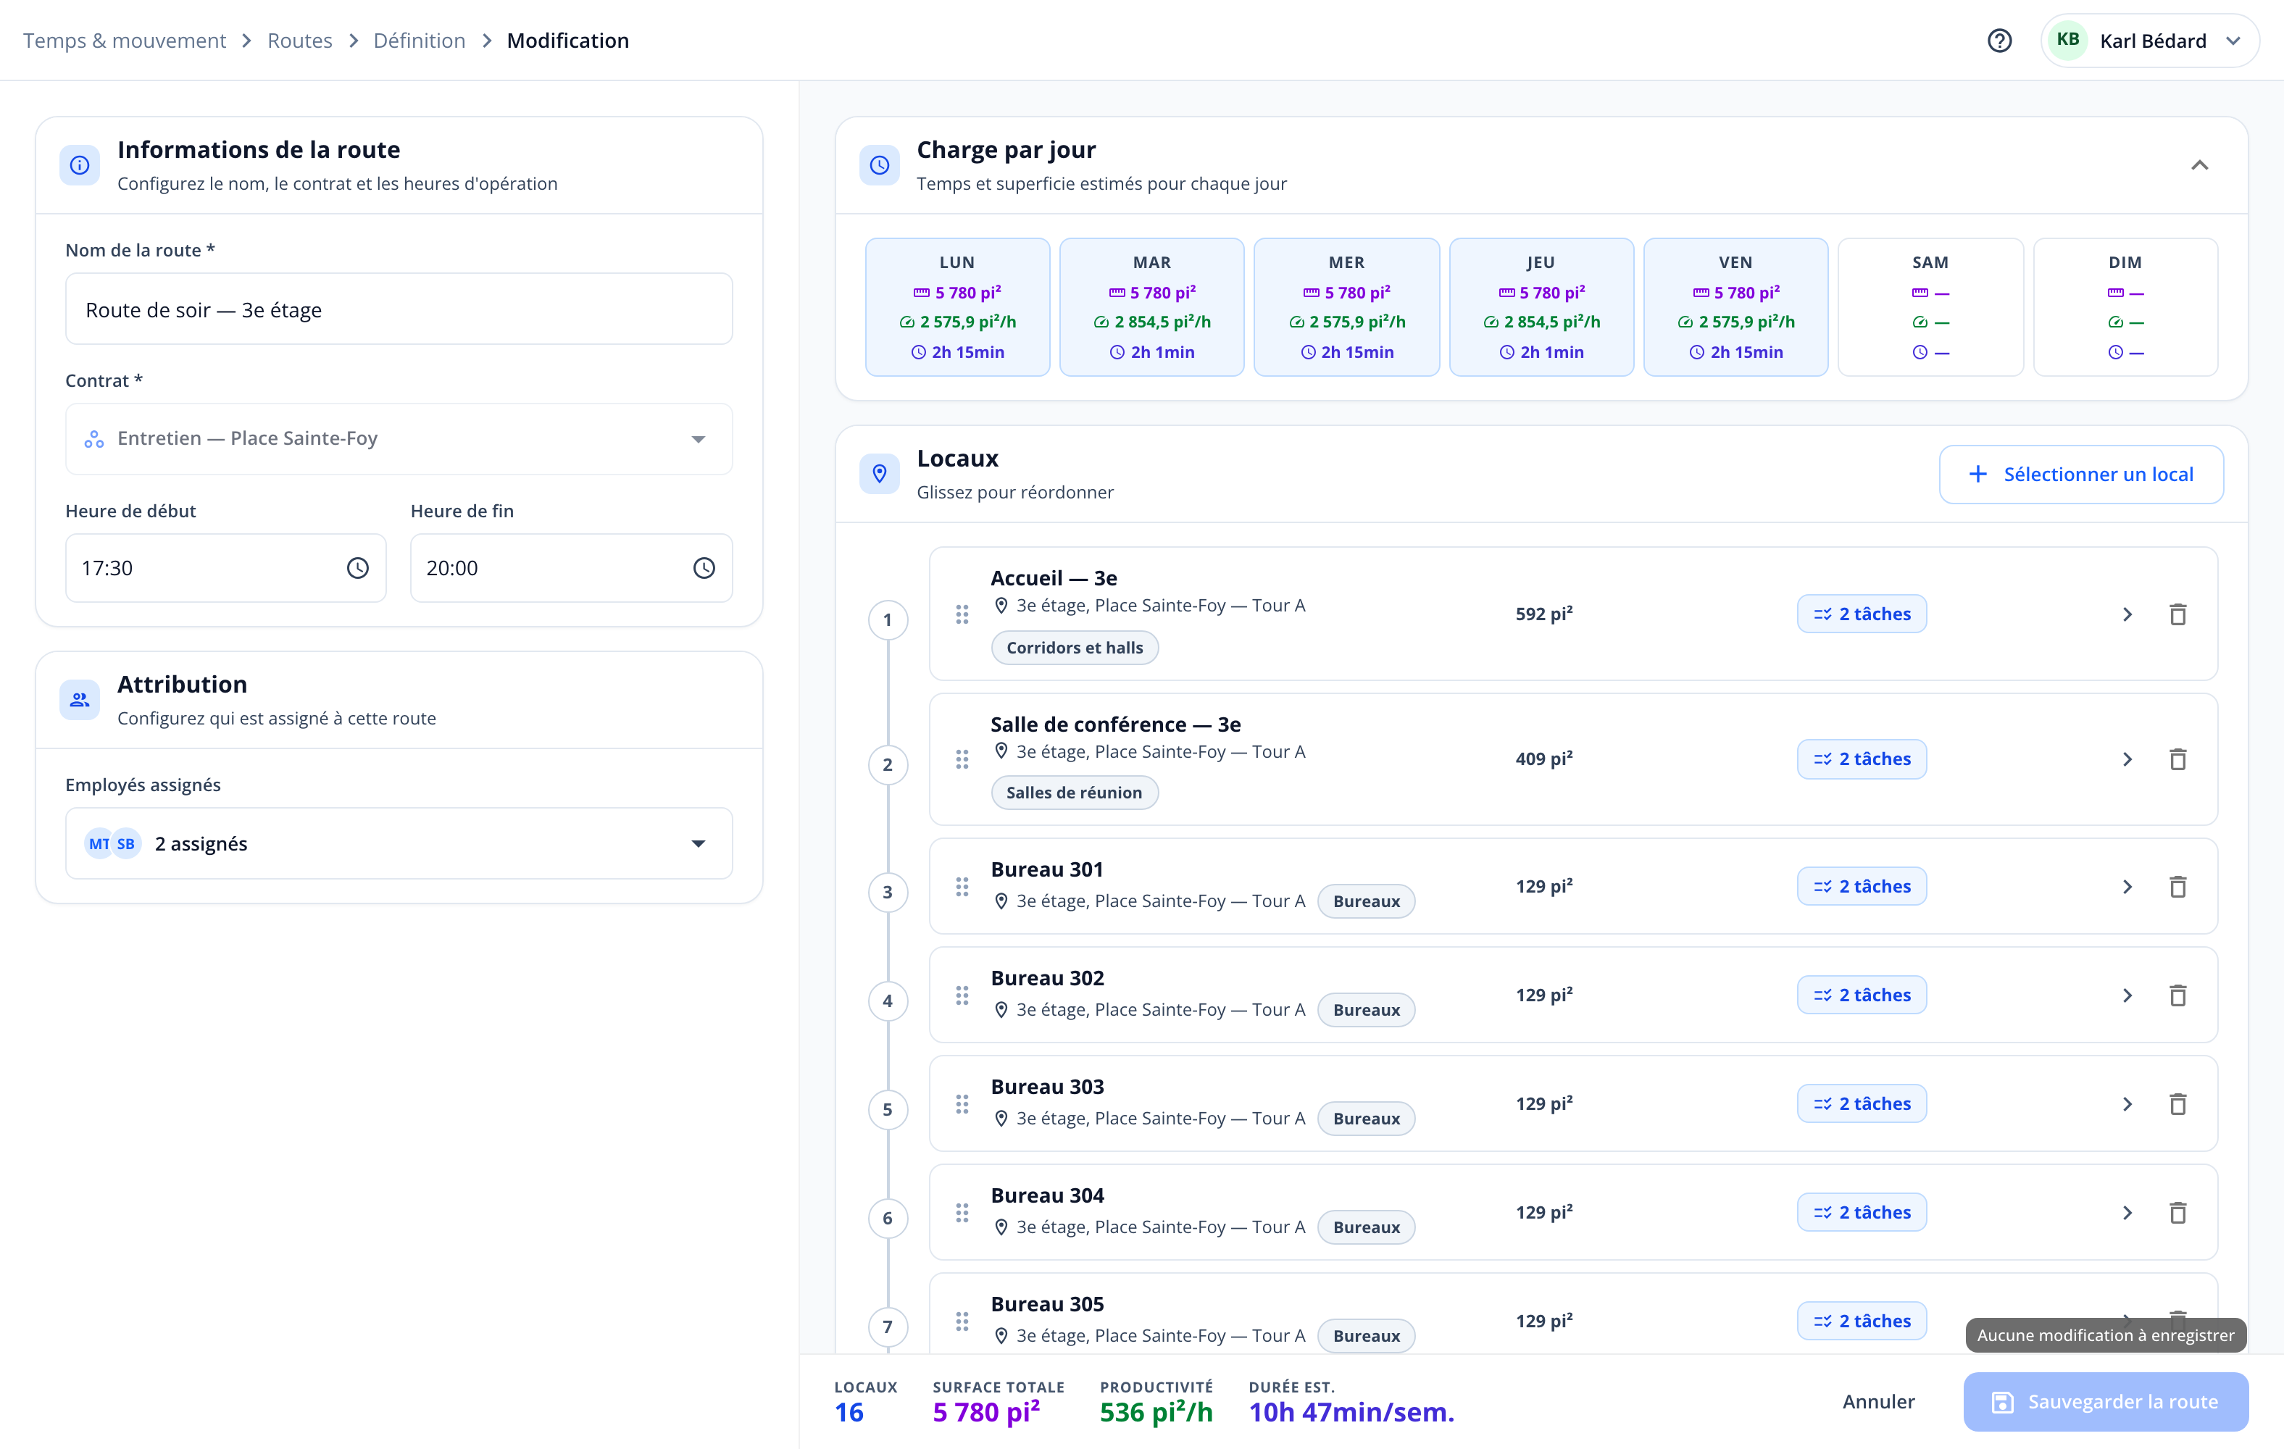2284x1449 pixels.
Task: Toggle the VEN day card
Action: (x=1735, y=307)
